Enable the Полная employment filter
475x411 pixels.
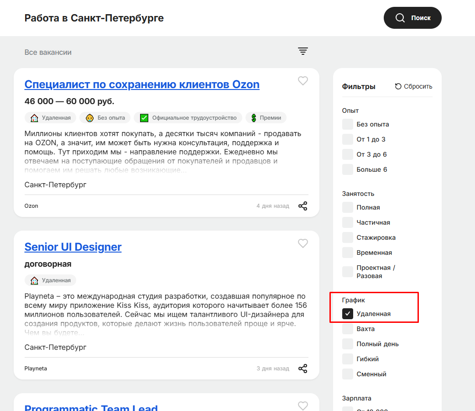click(347, 207)
